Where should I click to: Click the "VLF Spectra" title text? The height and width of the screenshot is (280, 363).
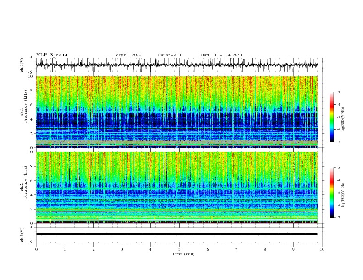[x=52, y=55]
